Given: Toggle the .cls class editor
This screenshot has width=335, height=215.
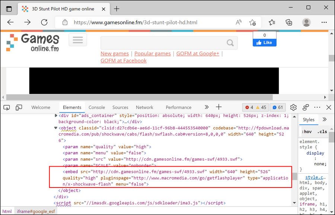Looking at the screenshot, I should click(x=322, y=131).
